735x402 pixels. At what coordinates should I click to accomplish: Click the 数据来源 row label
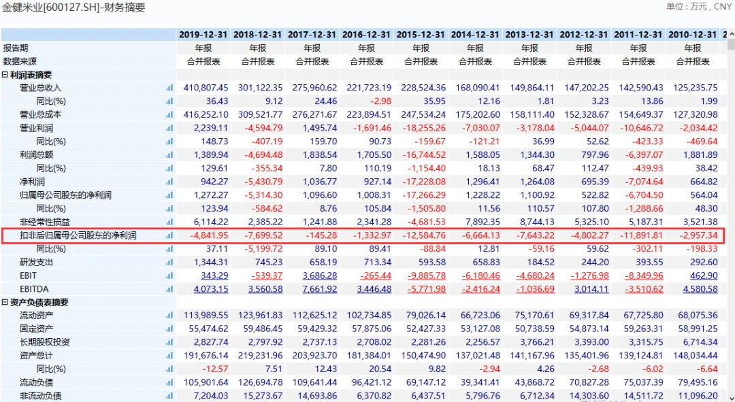(20, 61)
